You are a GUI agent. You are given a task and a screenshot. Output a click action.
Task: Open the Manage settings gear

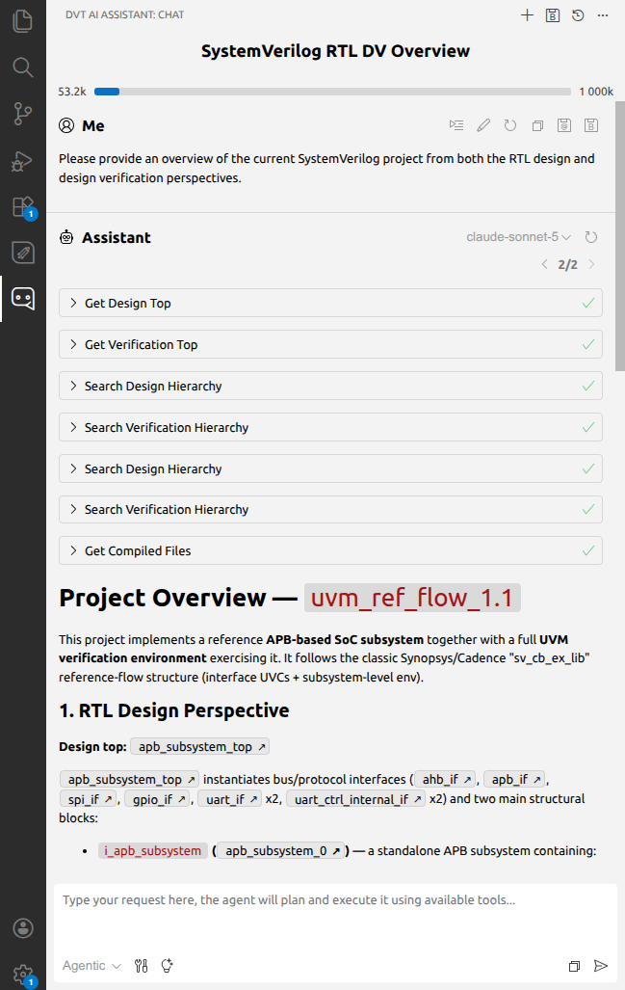click(x=23, y=975)
